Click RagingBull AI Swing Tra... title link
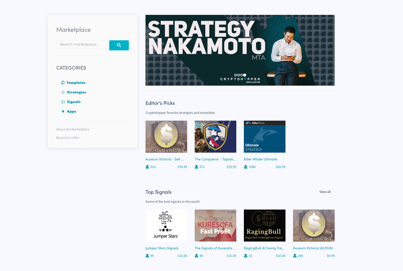 [x=264, y=248]
